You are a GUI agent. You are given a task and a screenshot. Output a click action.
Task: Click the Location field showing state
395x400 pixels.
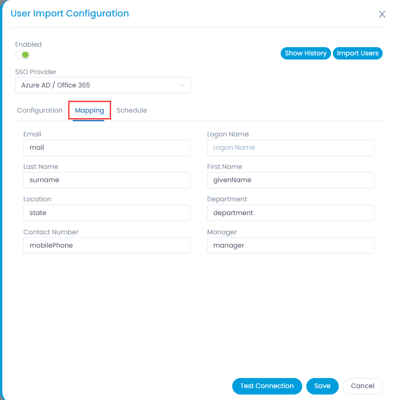(107, 213)
